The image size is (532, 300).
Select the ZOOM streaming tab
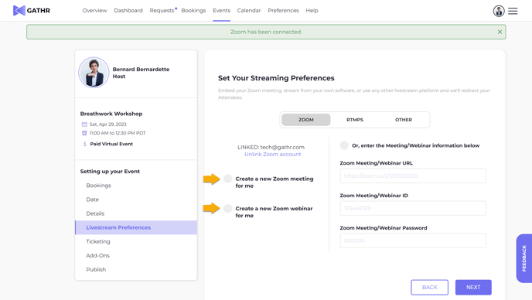(x=306, y=120)
